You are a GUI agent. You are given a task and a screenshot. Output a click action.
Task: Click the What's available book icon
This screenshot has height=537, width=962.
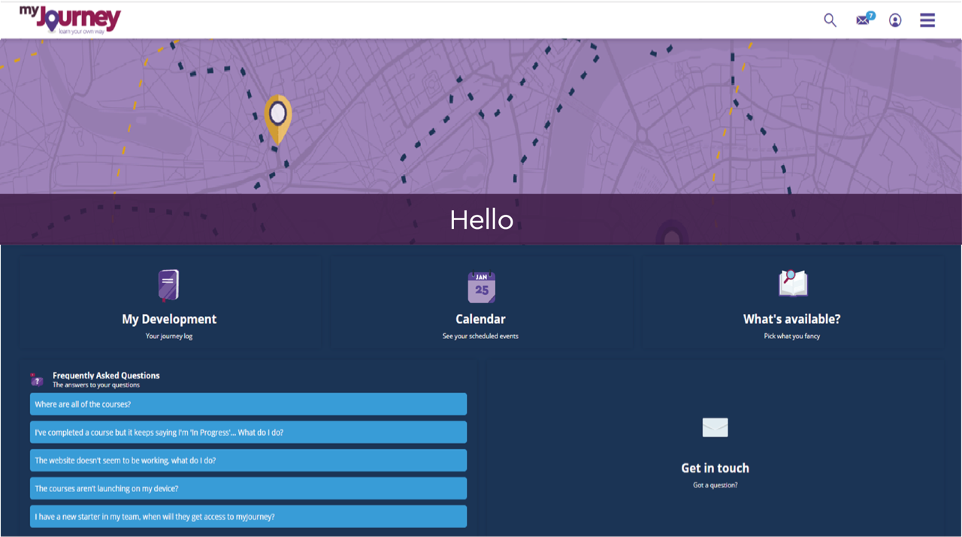pos(792,284)
